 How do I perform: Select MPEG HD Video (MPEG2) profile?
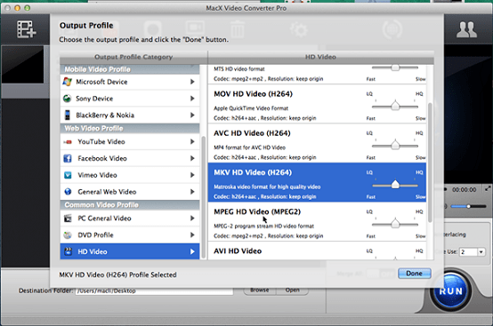[x=317, y=221]
